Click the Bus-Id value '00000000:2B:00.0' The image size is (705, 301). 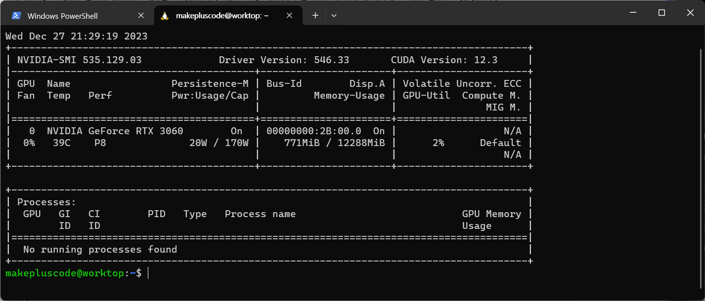(x=313, y=131)
